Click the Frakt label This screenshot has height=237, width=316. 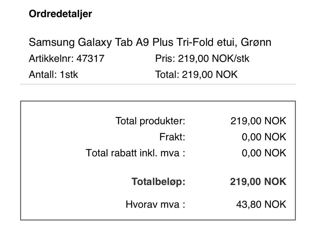172,137
